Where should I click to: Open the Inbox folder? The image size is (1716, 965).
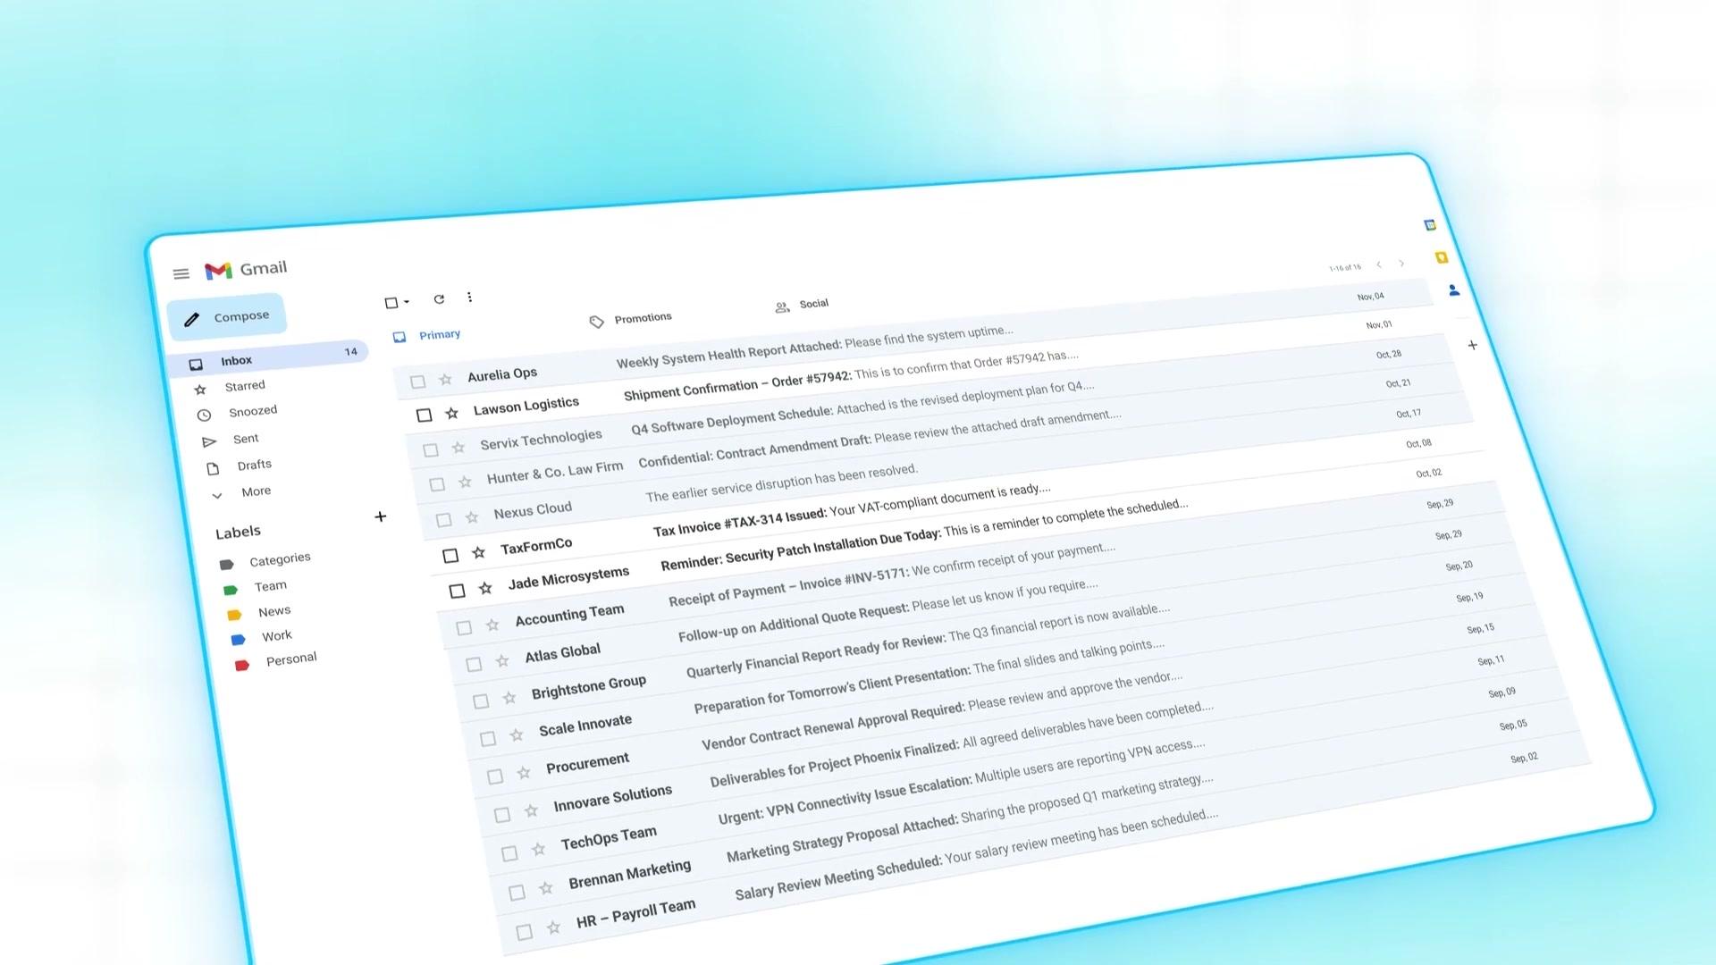(x=270, y=358)
